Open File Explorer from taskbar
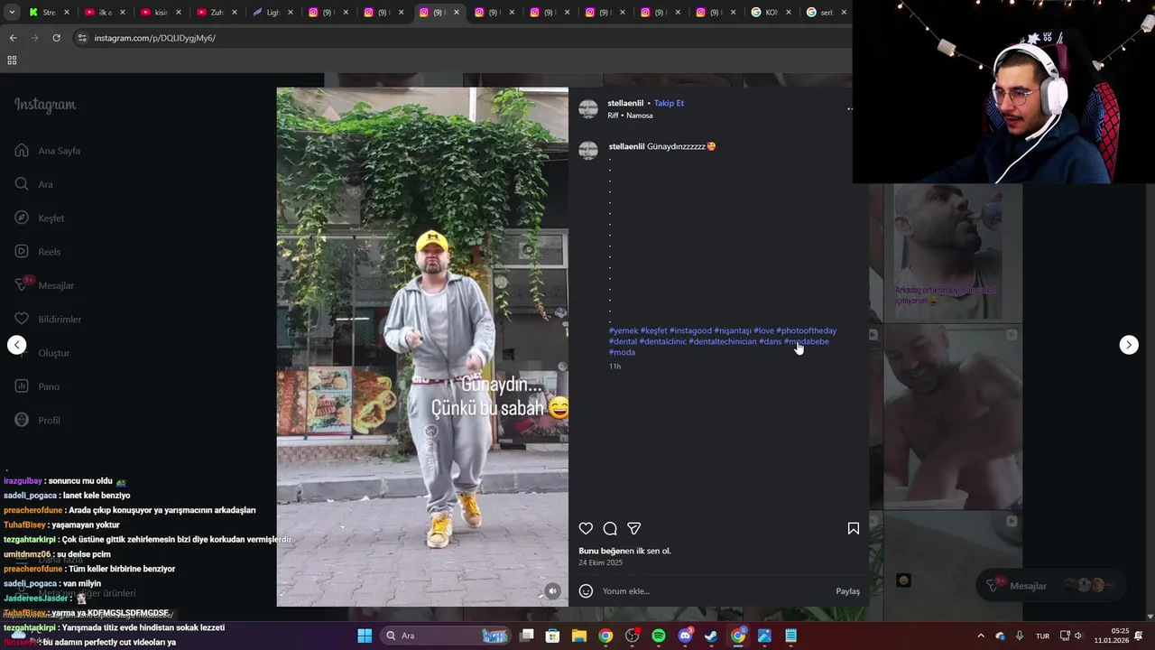 point(579,636)
